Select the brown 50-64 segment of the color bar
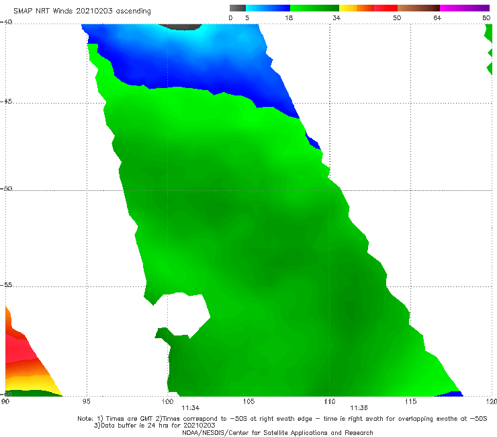 point(418,8)
